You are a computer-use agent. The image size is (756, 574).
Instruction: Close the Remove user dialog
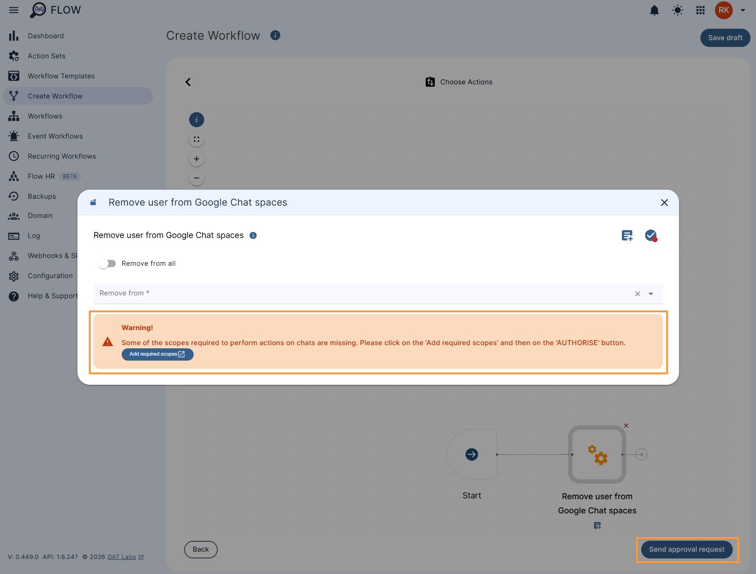click(664, 202)
